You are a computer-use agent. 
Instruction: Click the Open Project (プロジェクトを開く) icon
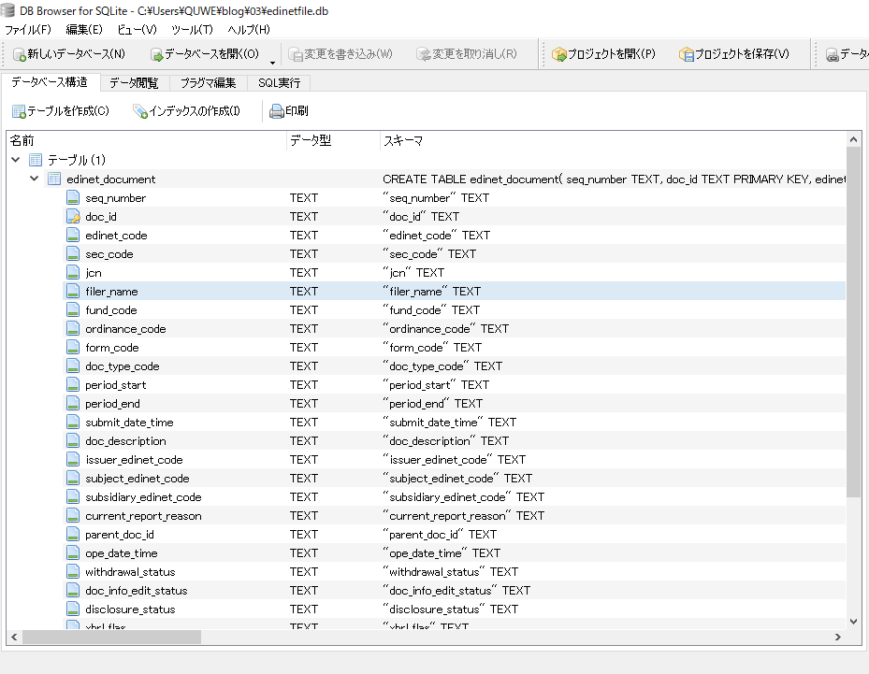[x=559, y=54]
